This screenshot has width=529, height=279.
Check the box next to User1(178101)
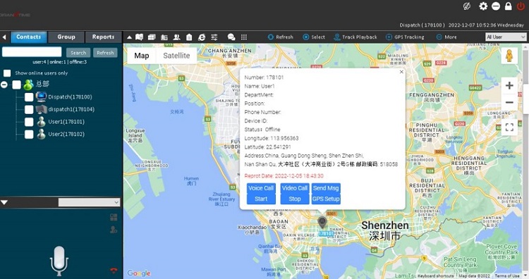(29, 122)
